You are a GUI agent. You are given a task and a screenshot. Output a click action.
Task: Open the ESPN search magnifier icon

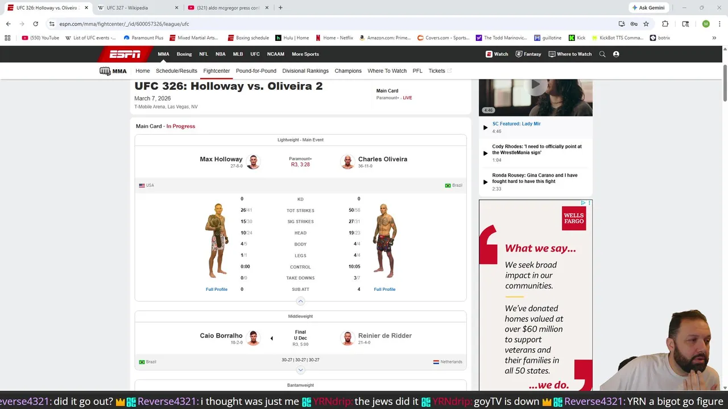click(x=602, y=54)
